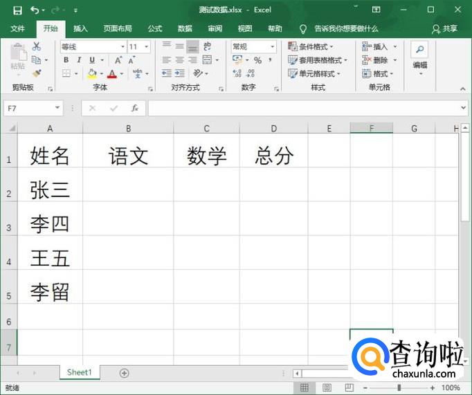Open the 编辑 editing search group
The height and width of the screenshot is (395, 472).
(x=419, y=58)
